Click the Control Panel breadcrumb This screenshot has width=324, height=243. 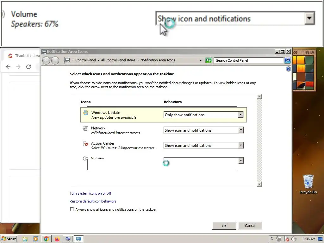[x=85, y=60]
